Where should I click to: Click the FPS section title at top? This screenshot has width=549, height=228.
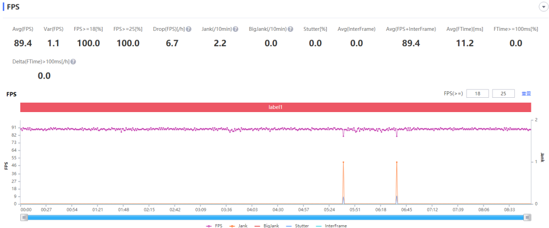[13, 7]
